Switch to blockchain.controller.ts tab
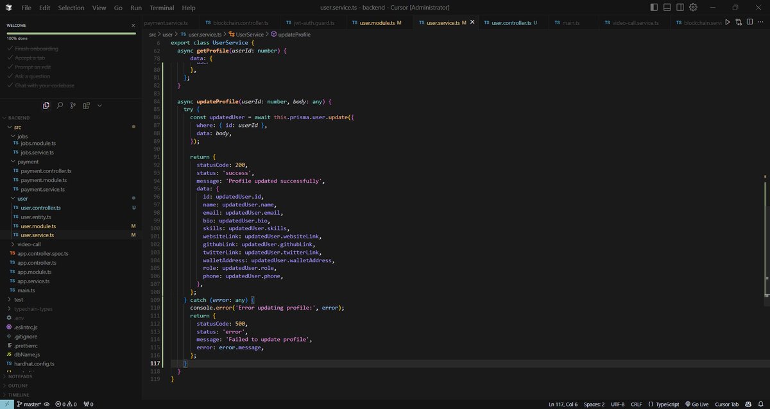 [x=238, y=22]
